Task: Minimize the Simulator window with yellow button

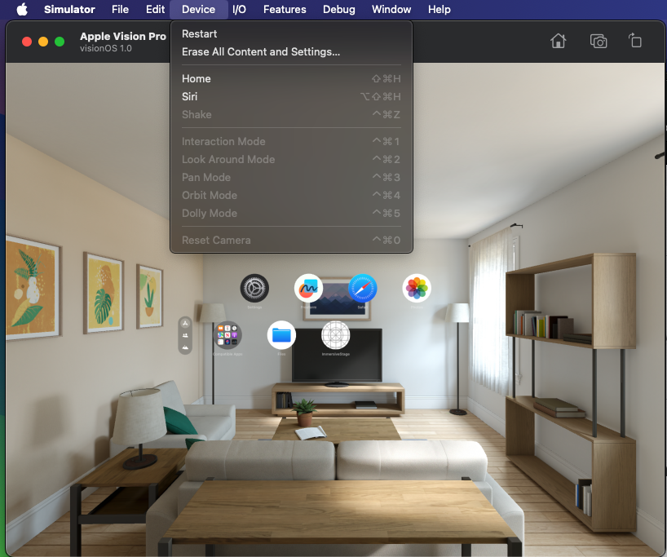Action: pyautogui.click(x=43, y=42)
